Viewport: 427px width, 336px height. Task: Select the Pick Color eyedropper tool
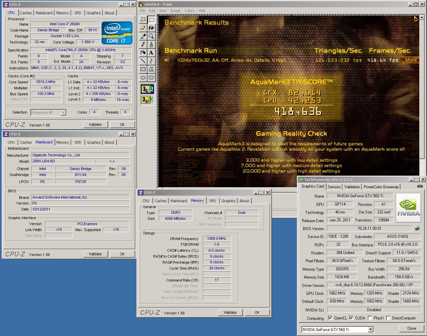click(x=143, y=36)
